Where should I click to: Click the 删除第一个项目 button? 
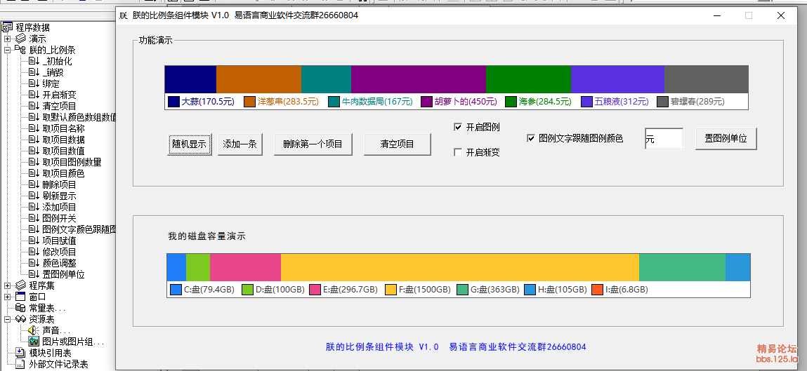(313, 144)
